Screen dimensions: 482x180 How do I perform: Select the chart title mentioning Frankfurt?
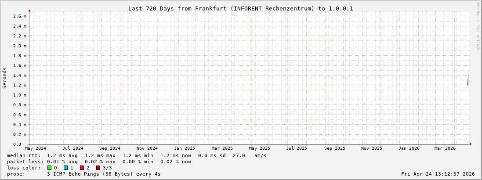240,8
